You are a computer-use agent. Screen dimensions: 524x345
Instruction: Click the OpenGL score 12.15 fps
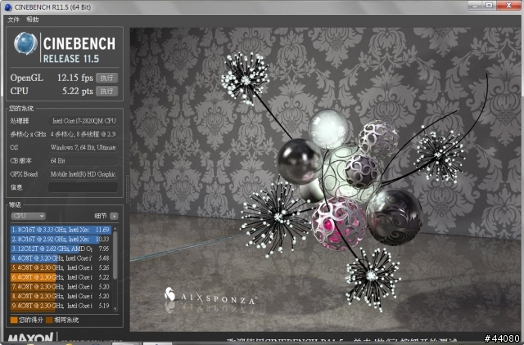(75, 78)
